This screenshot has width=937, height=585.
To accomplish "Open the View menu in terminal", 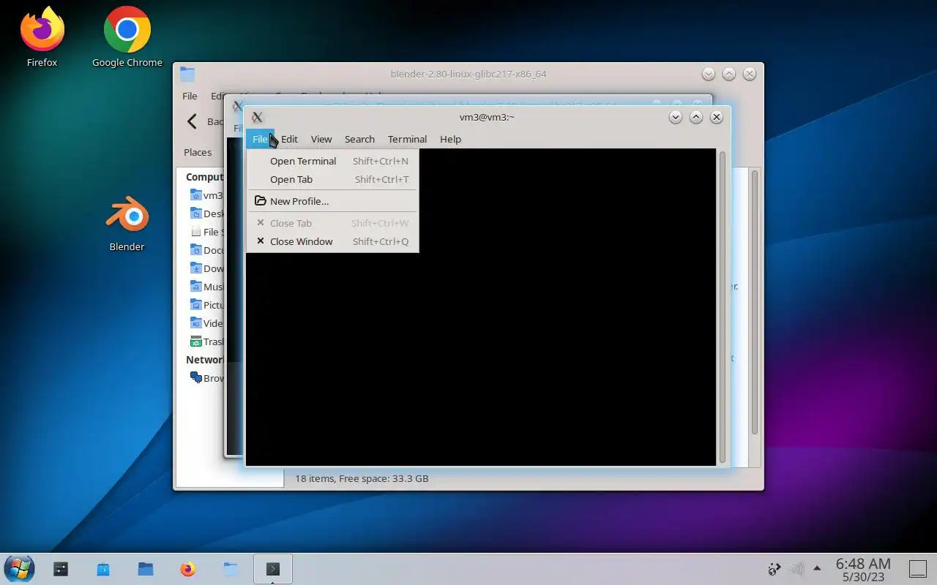I will click(x=321, y=139).
